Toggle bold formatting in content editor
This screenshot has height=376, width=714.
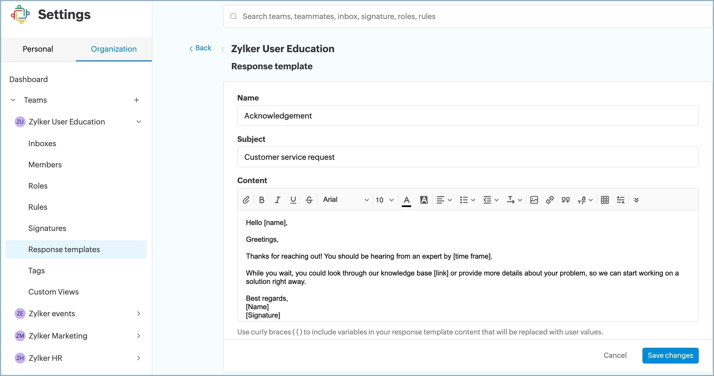tap(261, 200)
